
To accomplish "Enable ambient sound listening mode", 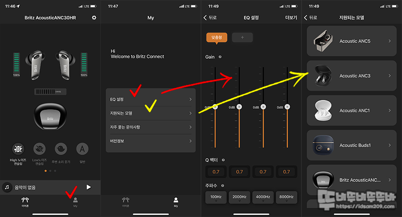I will click(61, 149).
